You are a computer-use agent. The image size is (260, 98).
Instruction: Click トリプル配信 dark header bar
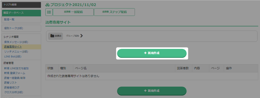(22, 5)
